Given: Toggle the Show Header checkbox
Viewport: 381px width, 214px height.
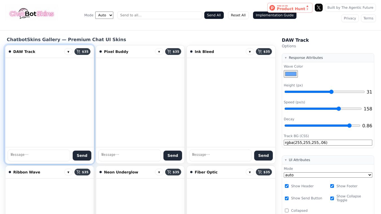Looking at the screenshot, I should 287,186.
